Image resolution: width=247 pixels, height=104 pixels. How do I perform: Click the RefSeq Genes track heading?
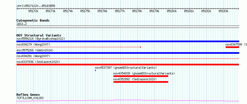(28, 95)
